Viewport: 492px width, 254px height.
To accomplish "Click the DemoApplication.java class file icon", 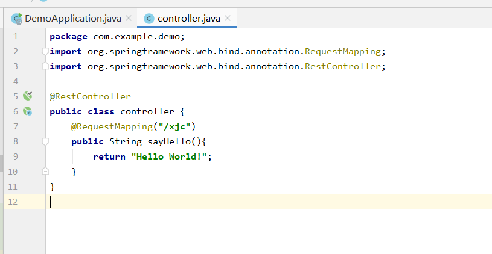I will point(17,19).
